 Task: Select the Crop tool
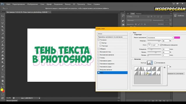(x=3, y=30)
